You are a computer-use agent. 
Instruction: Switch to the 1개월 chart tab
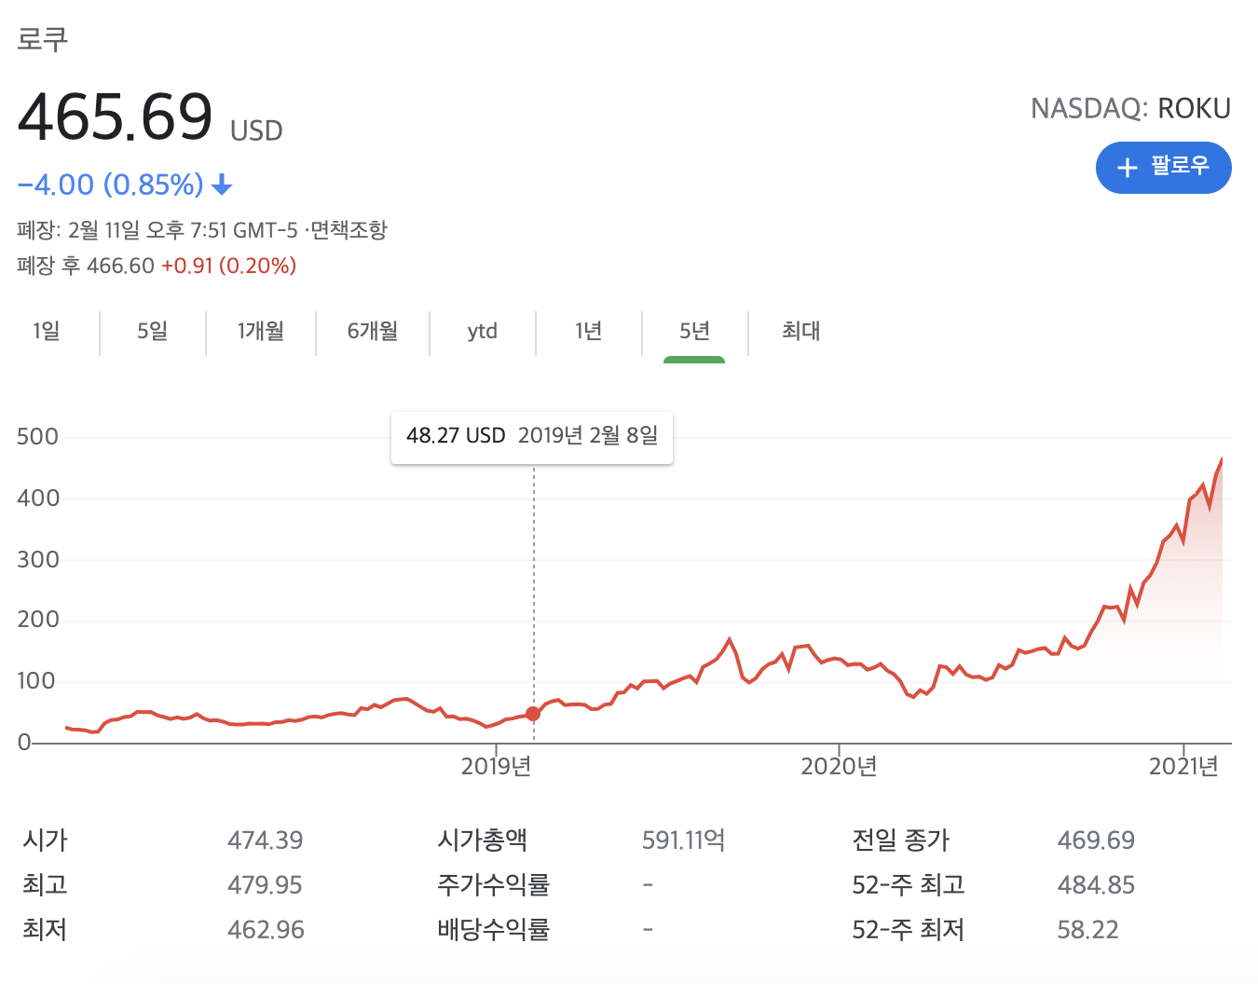[261, 331]
